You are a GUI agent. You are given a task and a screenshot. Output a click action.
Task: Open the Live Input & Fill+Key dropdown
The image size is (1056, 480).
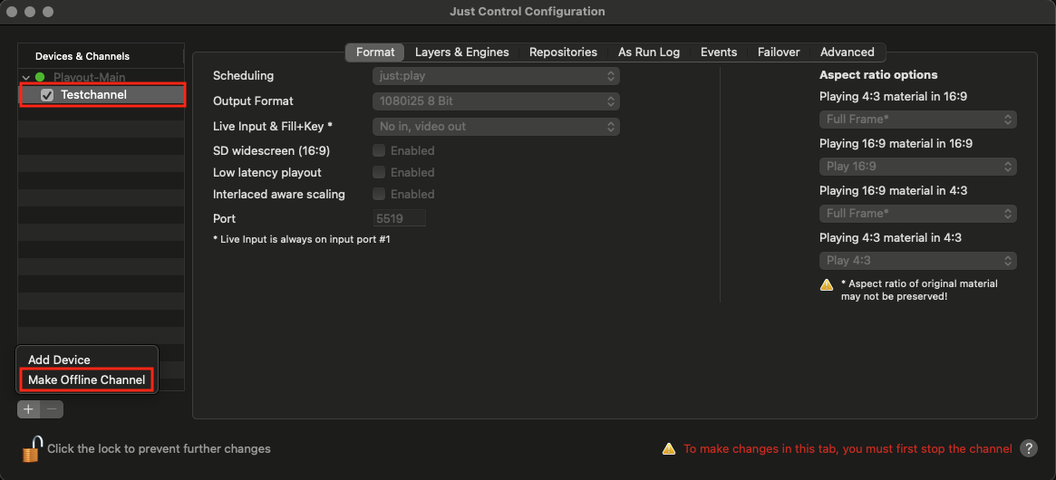click(x=496, y=126)
